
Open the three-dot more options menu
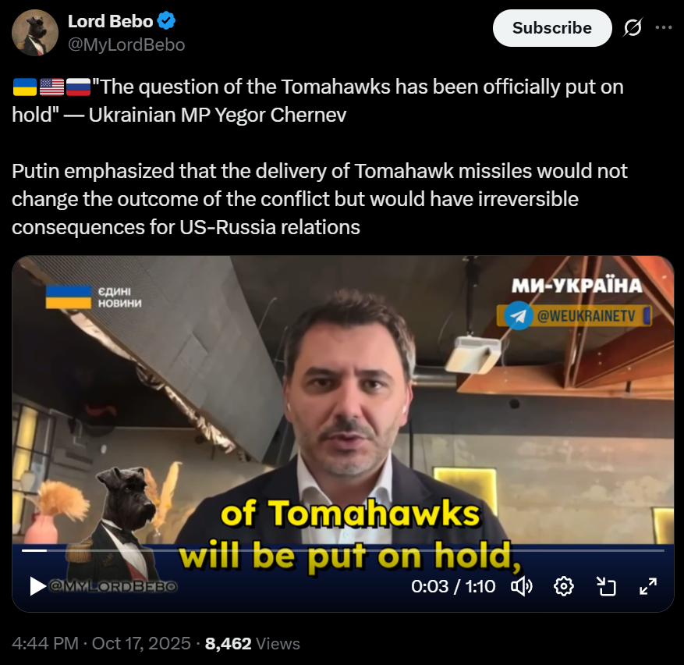pos(664,27)
